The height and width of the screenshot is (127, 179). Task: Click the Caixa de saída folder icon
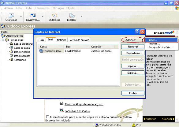[x=11, y=48]
